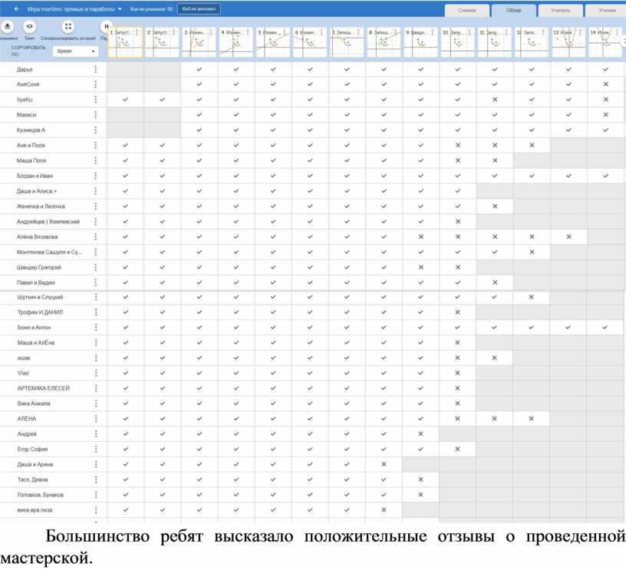
Task: Click the Темп pacing icon
Action: click(x=29, y=26)
